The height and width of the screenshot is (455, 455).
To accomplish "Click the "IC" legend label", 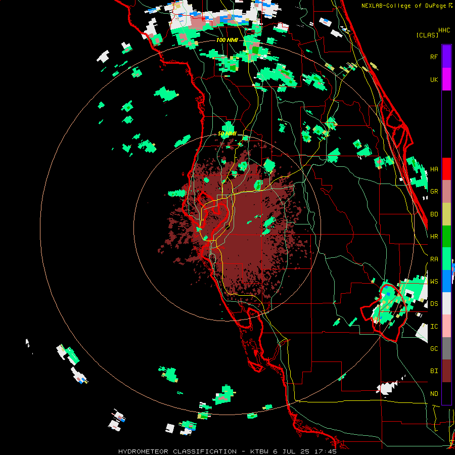I will tap(434, 327).
